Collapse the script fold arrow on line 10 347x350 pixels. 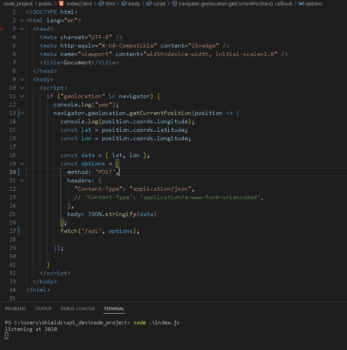point(22,88)
